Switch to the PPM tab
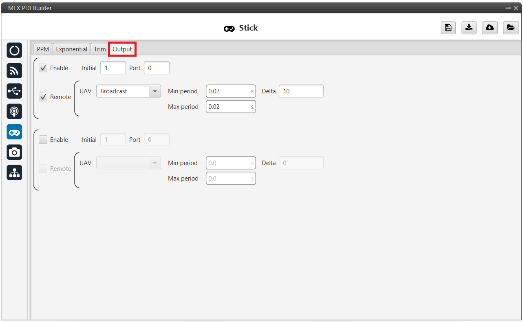 (43, 49)
